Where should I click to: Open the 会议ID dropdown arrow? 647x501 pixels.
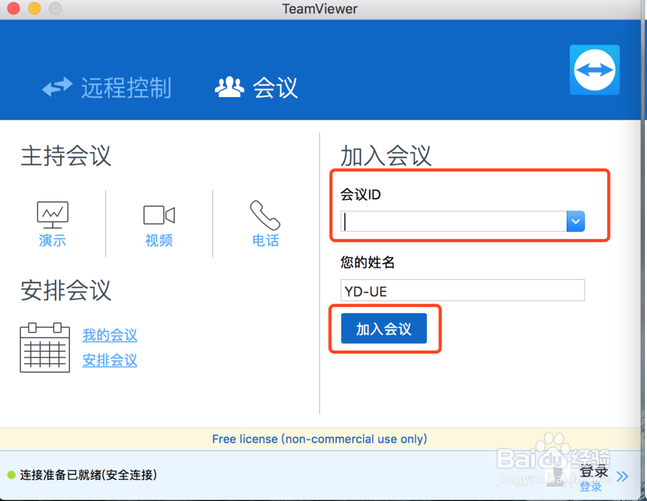point(575,221)
